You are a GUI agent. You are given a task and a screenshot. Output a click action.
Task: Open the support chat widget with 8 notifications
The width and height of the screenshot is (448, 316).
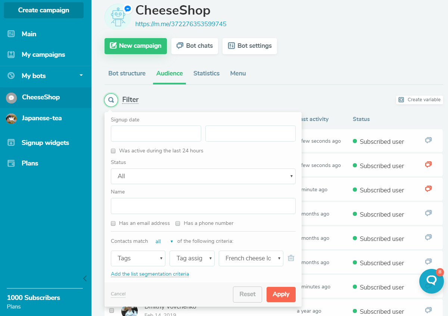[431, 281]
